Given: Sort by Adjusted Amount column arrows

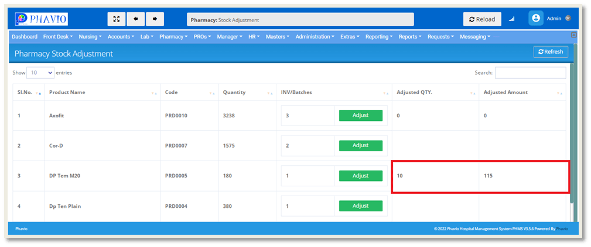Looking at the screenshot, I should coord(560,93).
